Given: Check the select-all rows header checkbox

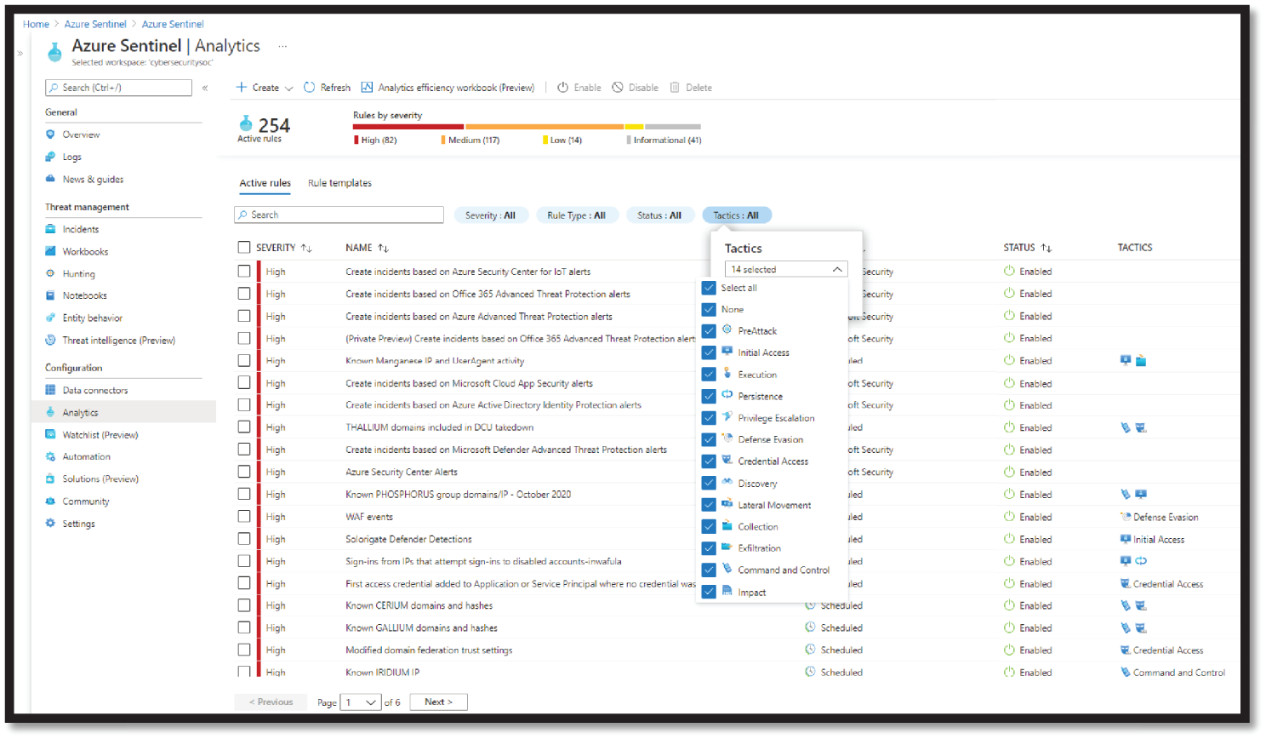Looking at the screenshot, I should (244, 247).
